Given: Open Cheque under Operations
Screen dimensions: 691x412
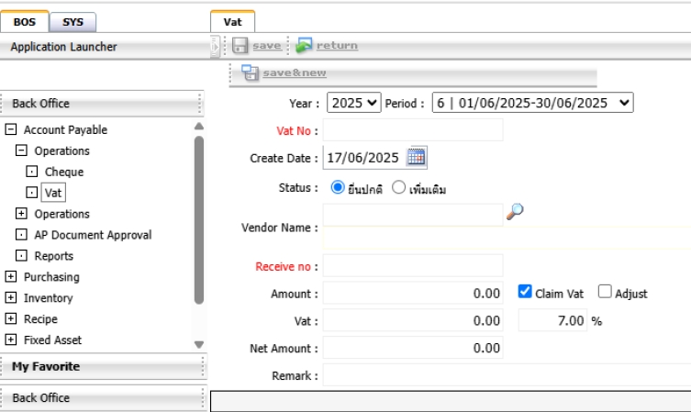Looking at the screenshot, I should [x=63, y=172].
